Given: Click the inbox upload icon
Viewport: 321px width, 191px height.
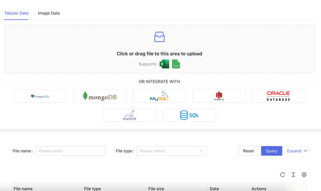Looking at the screenshot, I should [x=159, y=37].
